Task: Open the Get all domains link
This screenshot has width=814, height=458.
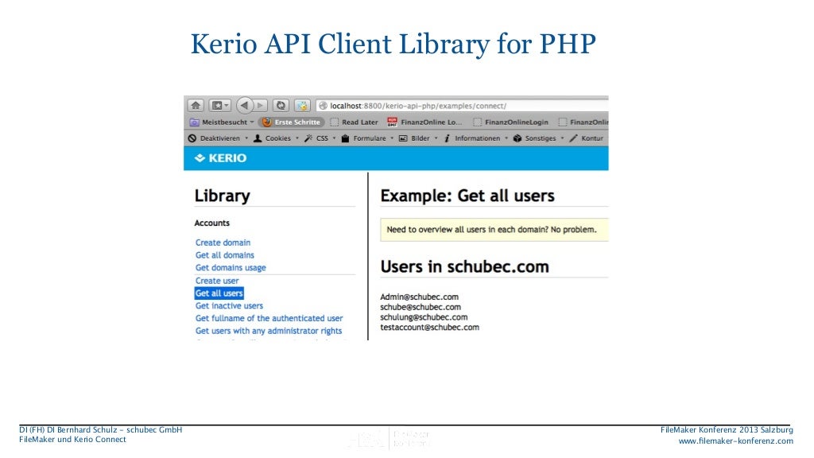Action: (225, 255)
